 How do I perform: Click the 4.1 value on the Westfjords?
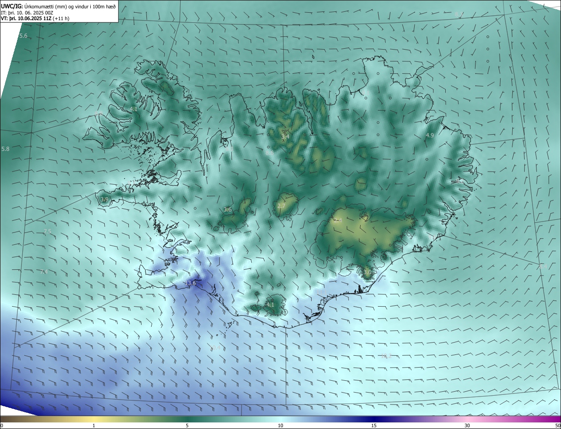click(x=134, y=109)
